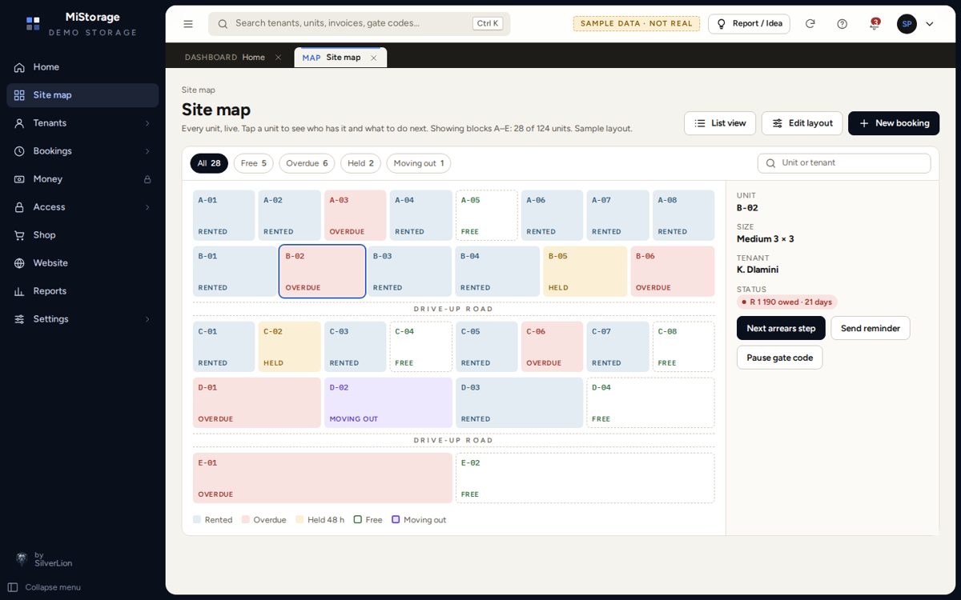Open the user account dropdown arrow
This screenshot has height=600, width=961.
tap(930, 24)
